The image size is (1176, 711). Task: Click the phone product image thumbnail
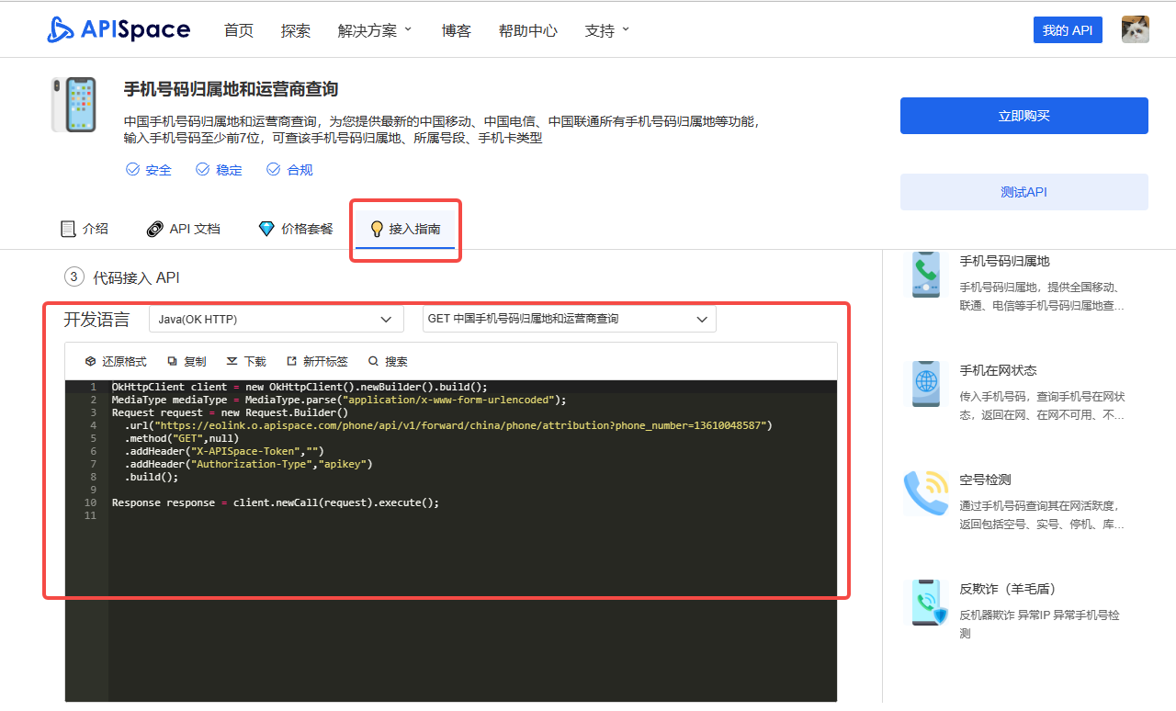[73, 105]
